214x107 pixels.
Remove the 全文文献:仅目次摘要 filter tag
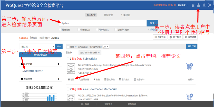[99, 52]
